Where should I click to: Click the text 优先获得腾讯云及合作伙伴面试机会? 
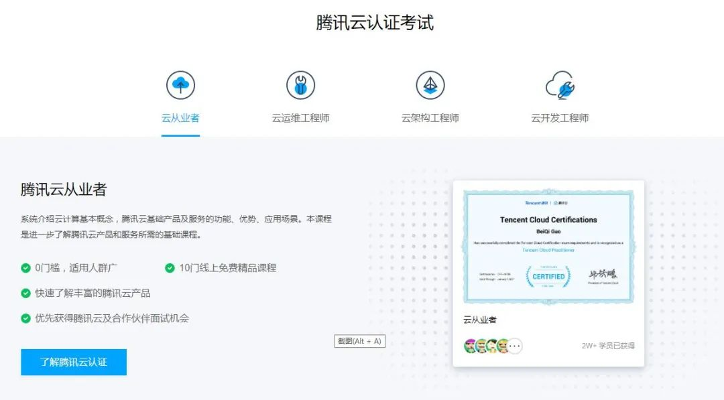(x=112, y=318)
